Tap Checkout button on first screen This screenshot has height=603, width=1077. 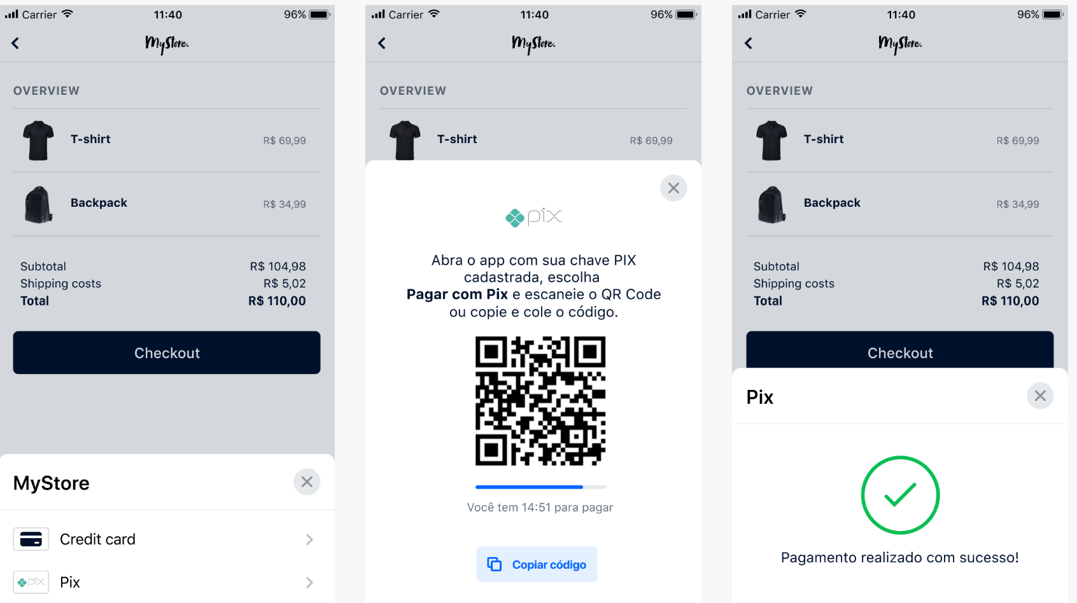pos(167,352)
